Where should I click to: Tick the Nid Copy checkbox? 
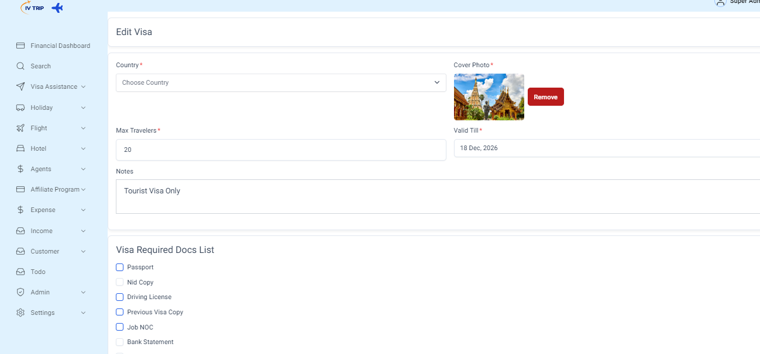coord(120,282)
